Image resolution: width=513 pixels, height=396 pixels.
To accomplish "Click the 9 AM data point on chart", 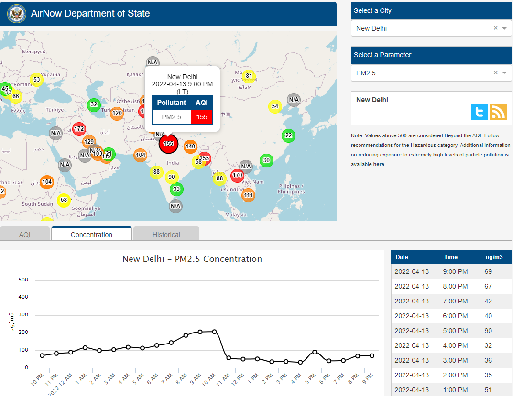I will point(200,332).
